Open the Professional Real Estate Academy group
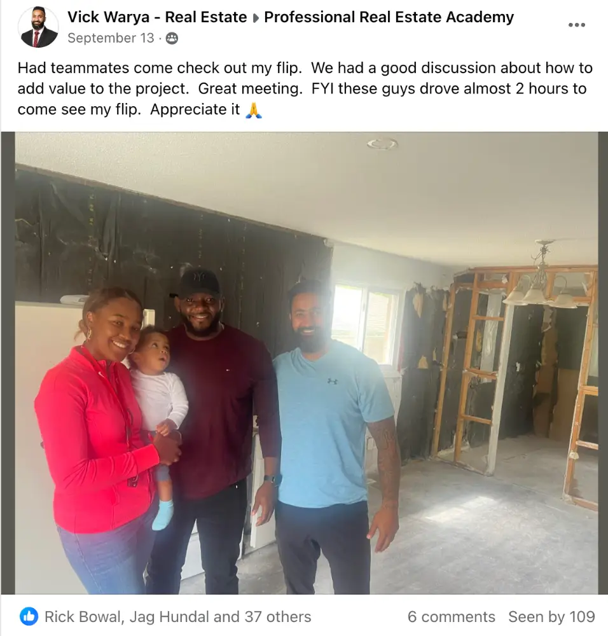The image size is (608, 636). pos(389,17)
